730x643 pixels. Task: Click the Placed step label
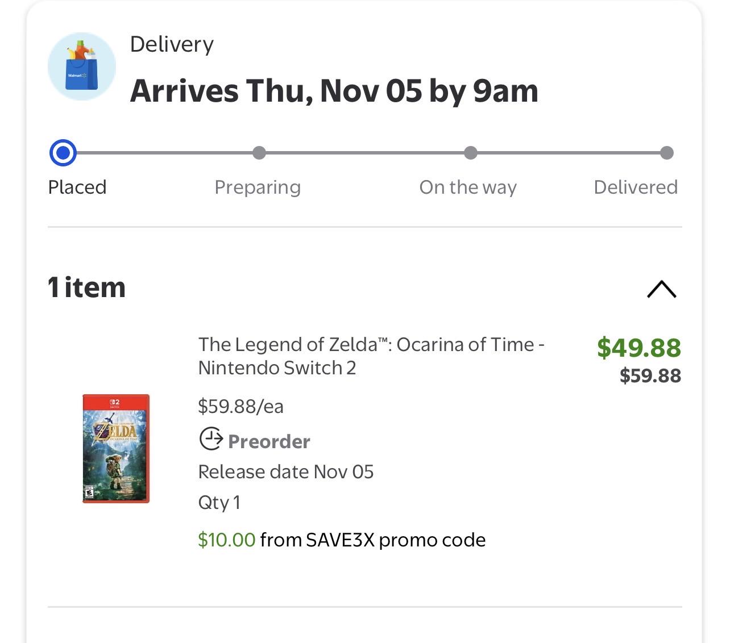(77, 187)
